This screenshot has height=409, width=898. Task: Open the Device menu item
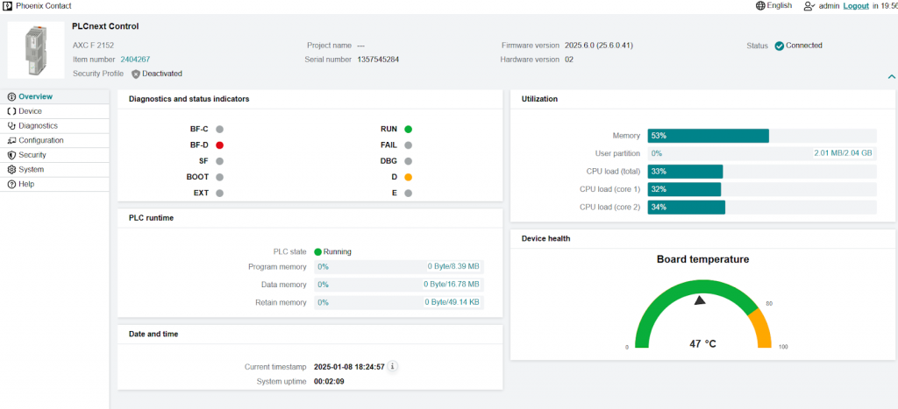coord(30,111)
